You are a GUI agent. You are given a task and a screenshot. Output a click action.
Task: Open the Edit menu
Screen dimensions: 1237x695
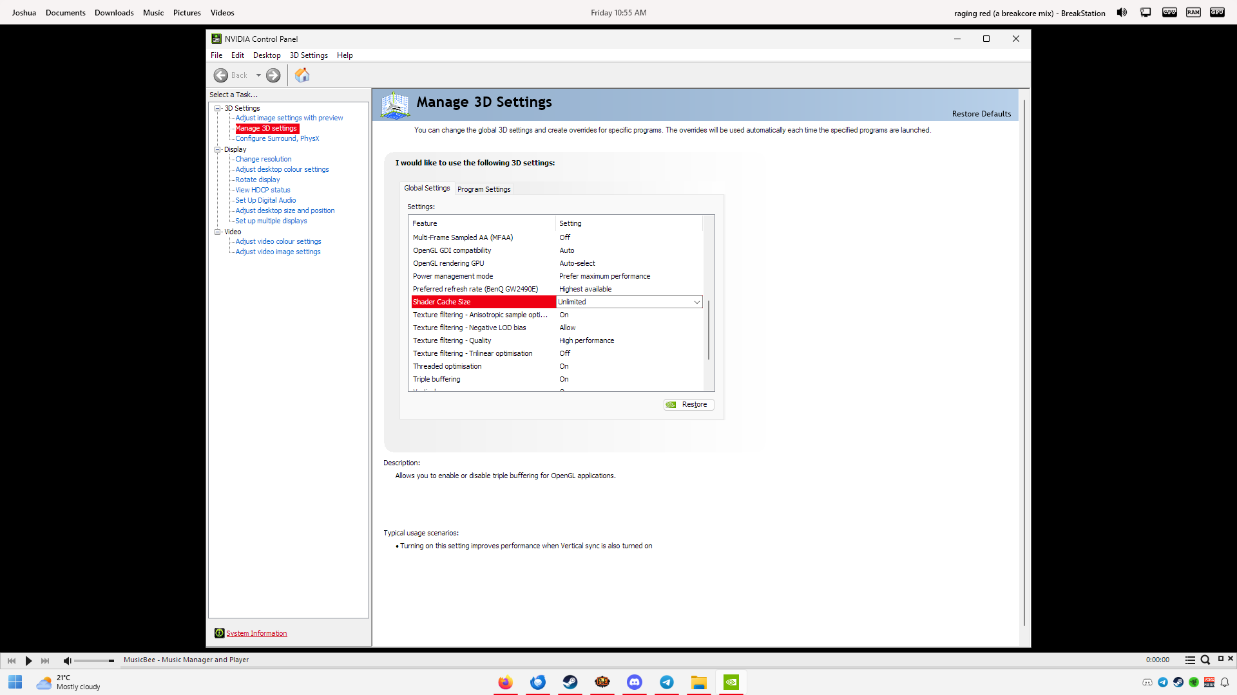pos(238,55)
